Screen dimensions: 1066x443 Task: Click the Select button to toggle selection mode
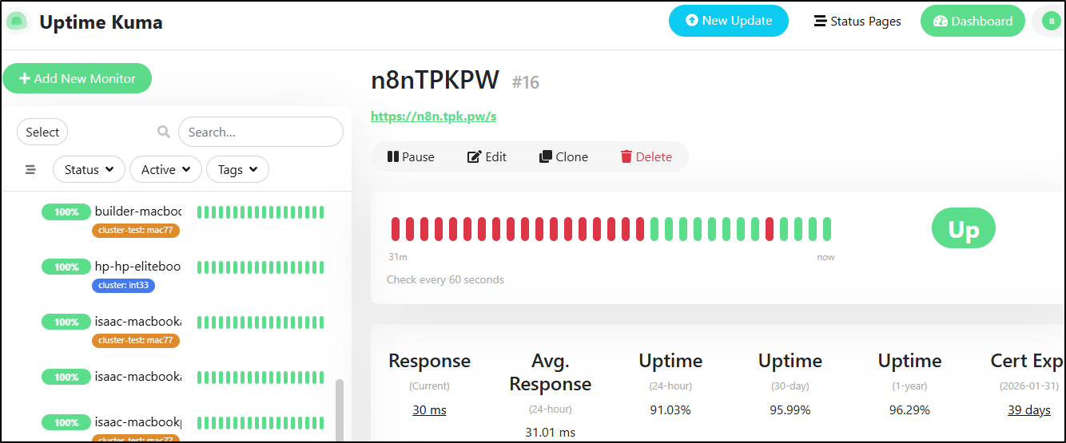point(42,133)
